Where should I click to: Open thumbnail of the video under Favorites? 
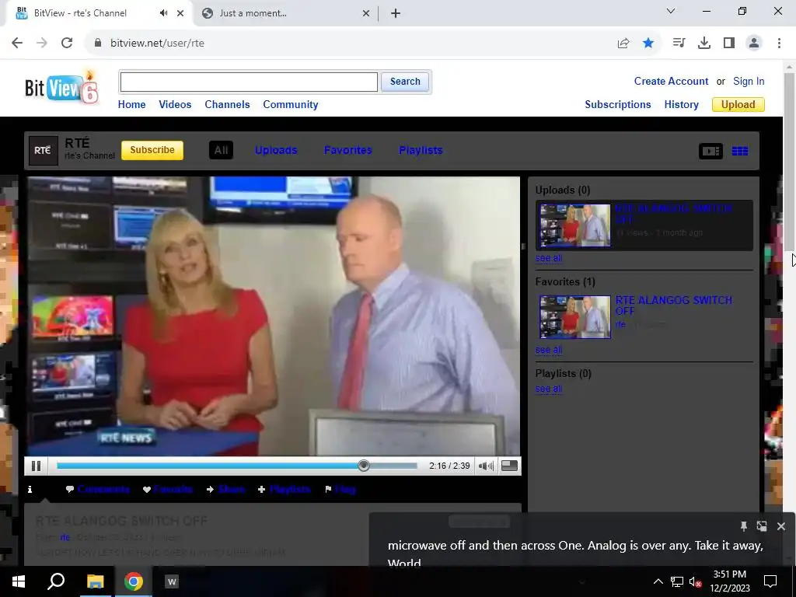(x=575, y=317)
